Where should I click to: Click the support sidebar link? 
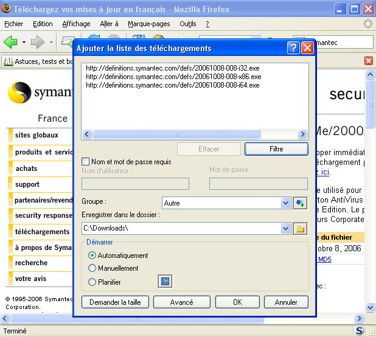(x=27, y=184)
